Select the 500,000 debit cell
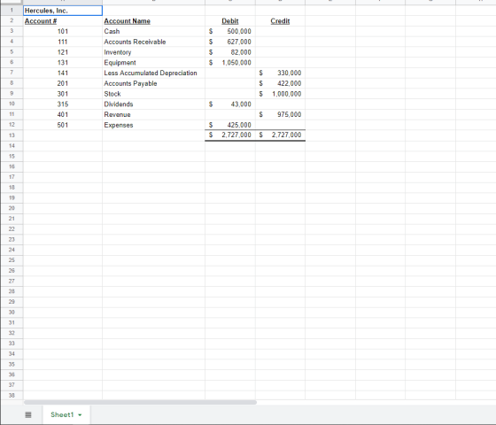Viewport: 496px width, 425px height. [230, 31]
